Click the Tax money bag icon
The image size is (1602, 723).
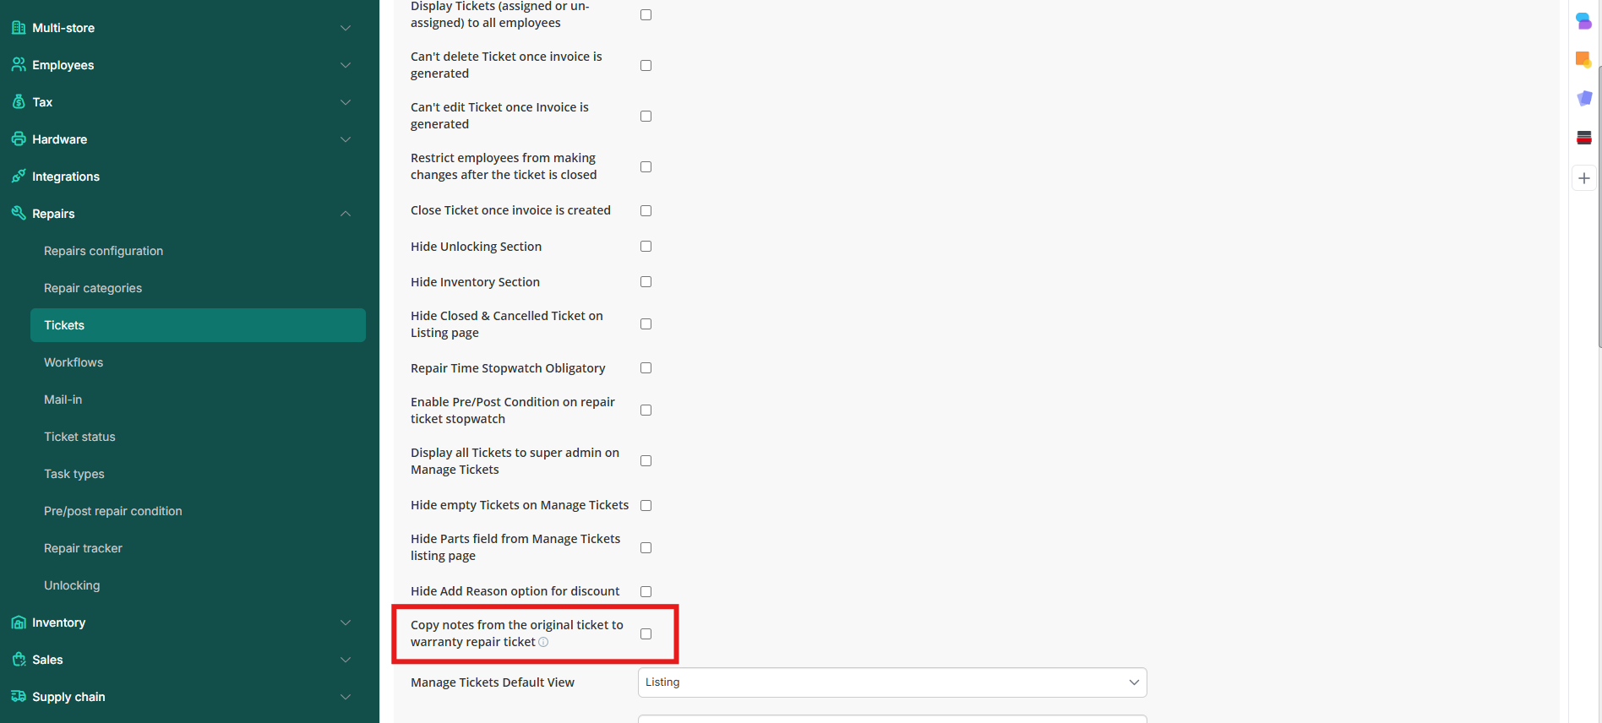pos(19,102)
